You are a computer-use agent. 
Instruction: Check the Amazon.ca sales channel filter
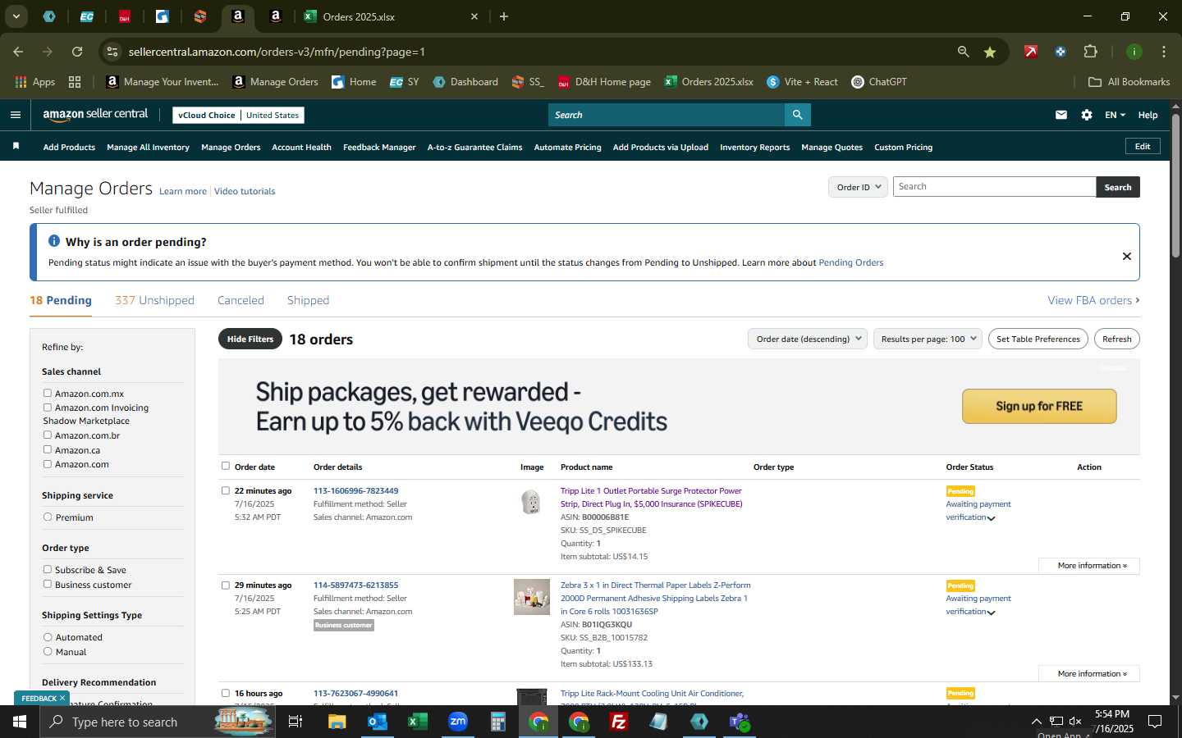click(x=48, y=449)
